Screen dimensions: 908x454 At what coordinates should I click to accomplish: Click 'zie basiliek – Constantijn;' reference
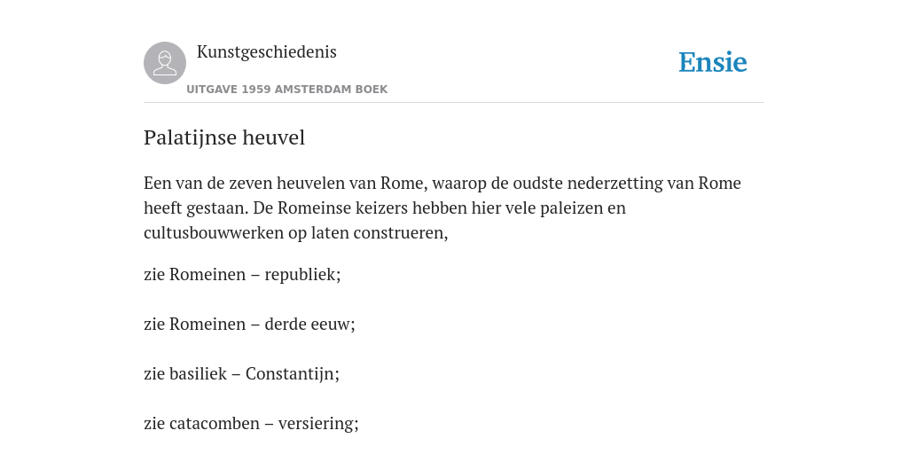click(241, 373)
